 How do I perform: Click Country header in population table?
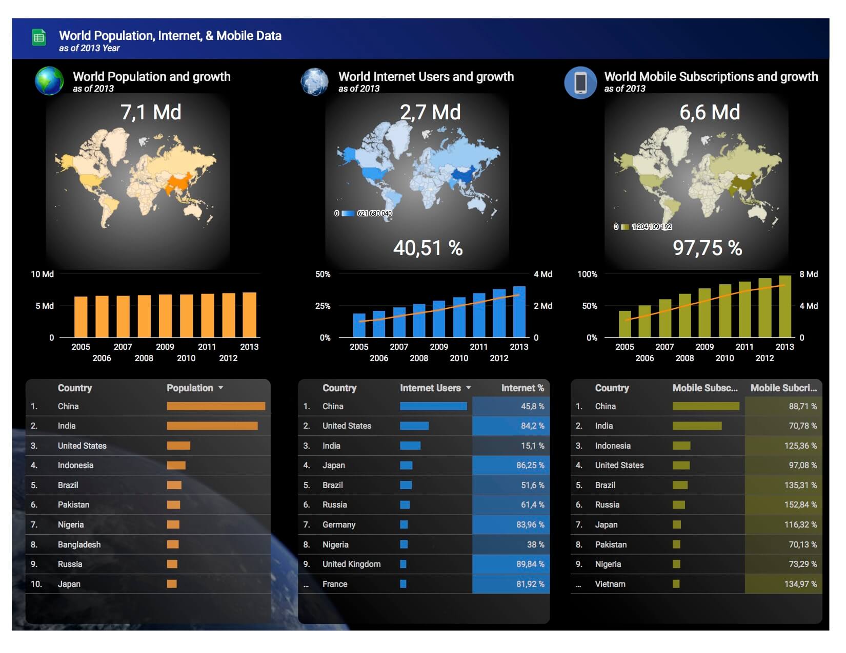[75, 388]
